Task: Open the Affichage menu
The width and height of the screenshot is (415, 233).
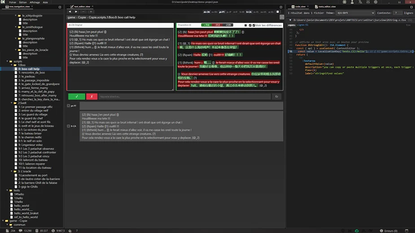Action: [35, 2]
